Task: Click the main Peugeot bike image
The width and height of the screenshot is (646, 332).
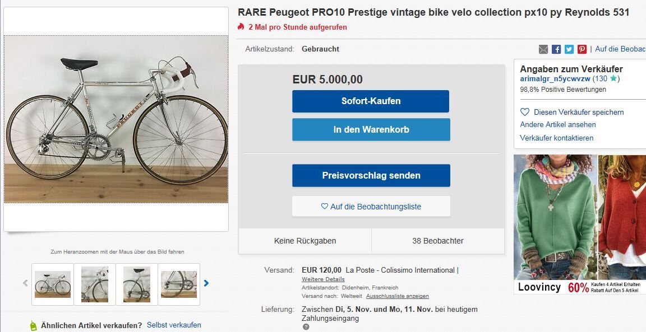Action: pyautogui.click(x=116, y=119)
